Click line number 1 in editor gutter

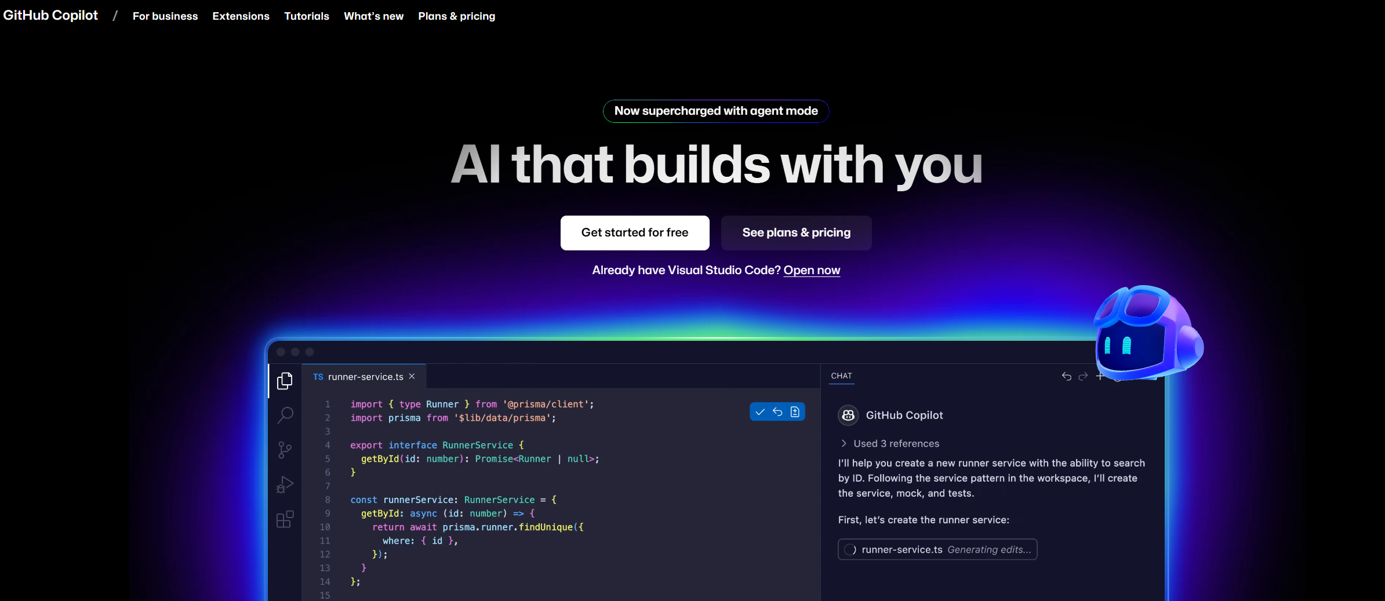pos(328,404)
